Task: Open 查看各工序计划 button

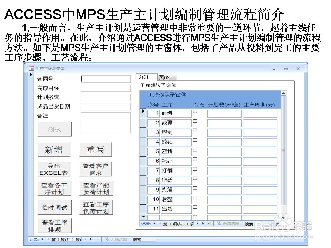Action: 54,188
